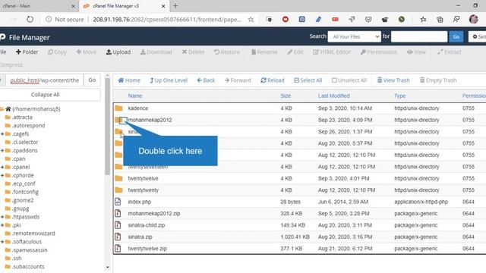Click the Edit toolbar button
This screenshot has width=486, height=273.
(x=295, y=52)
